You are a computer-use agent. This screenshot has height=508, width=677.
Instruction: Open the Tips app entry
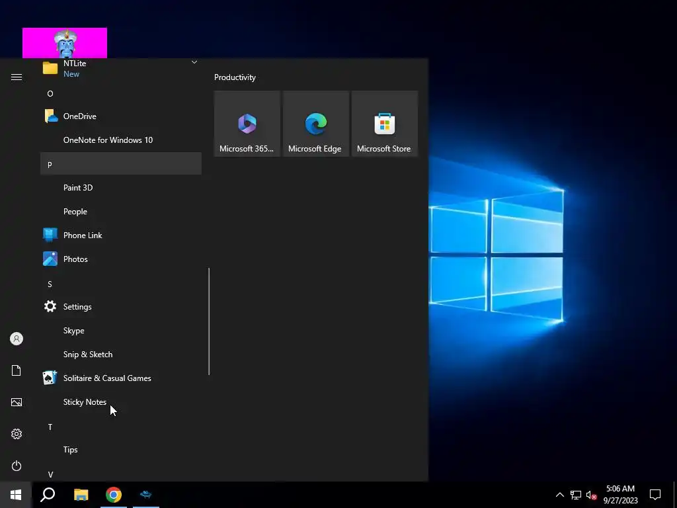point(121,449)
